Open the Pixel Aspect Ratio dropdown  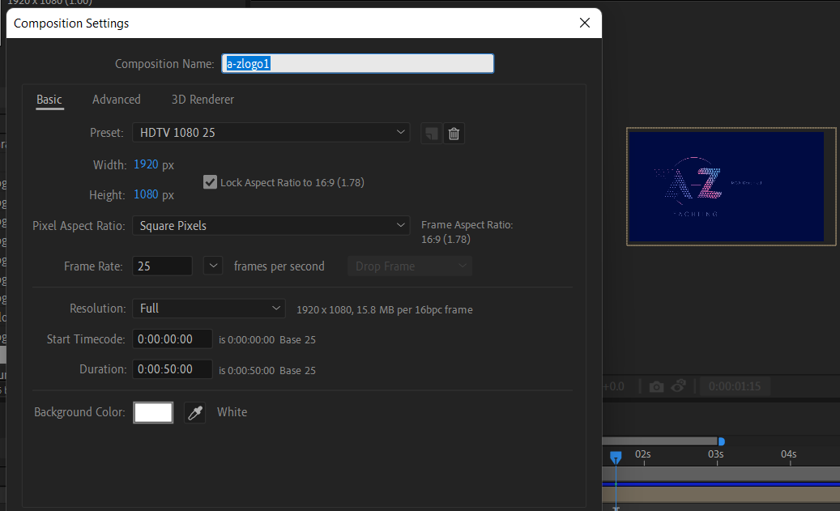[x=271, y=225]
